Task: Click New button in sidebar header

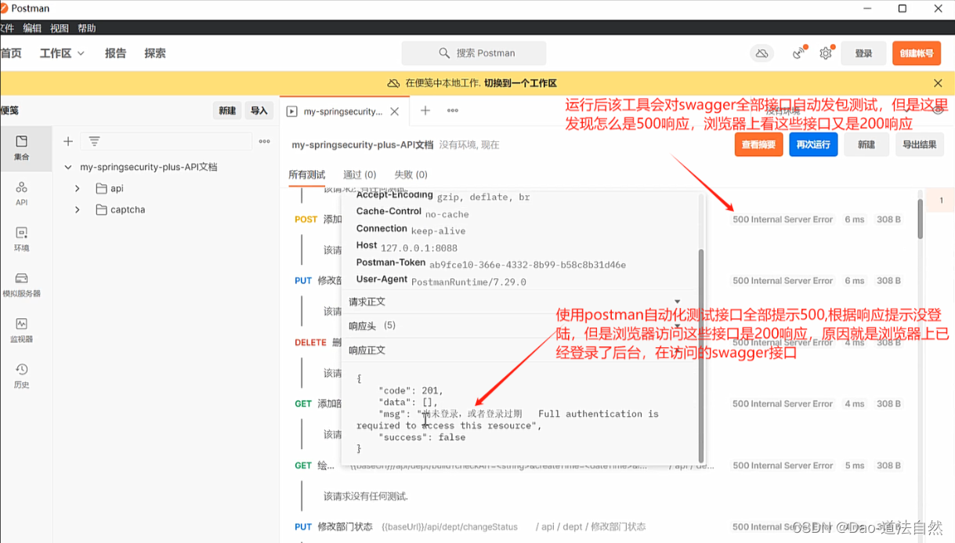Action: click(x=227, y=110)
